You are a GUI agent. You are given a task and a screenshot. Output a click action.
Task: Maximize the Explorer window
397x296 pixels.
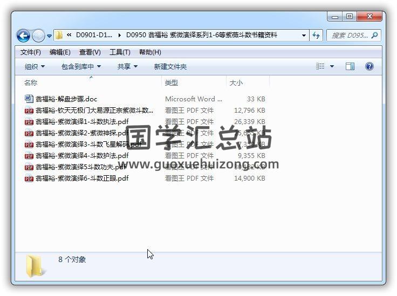[x=350, y=16]
